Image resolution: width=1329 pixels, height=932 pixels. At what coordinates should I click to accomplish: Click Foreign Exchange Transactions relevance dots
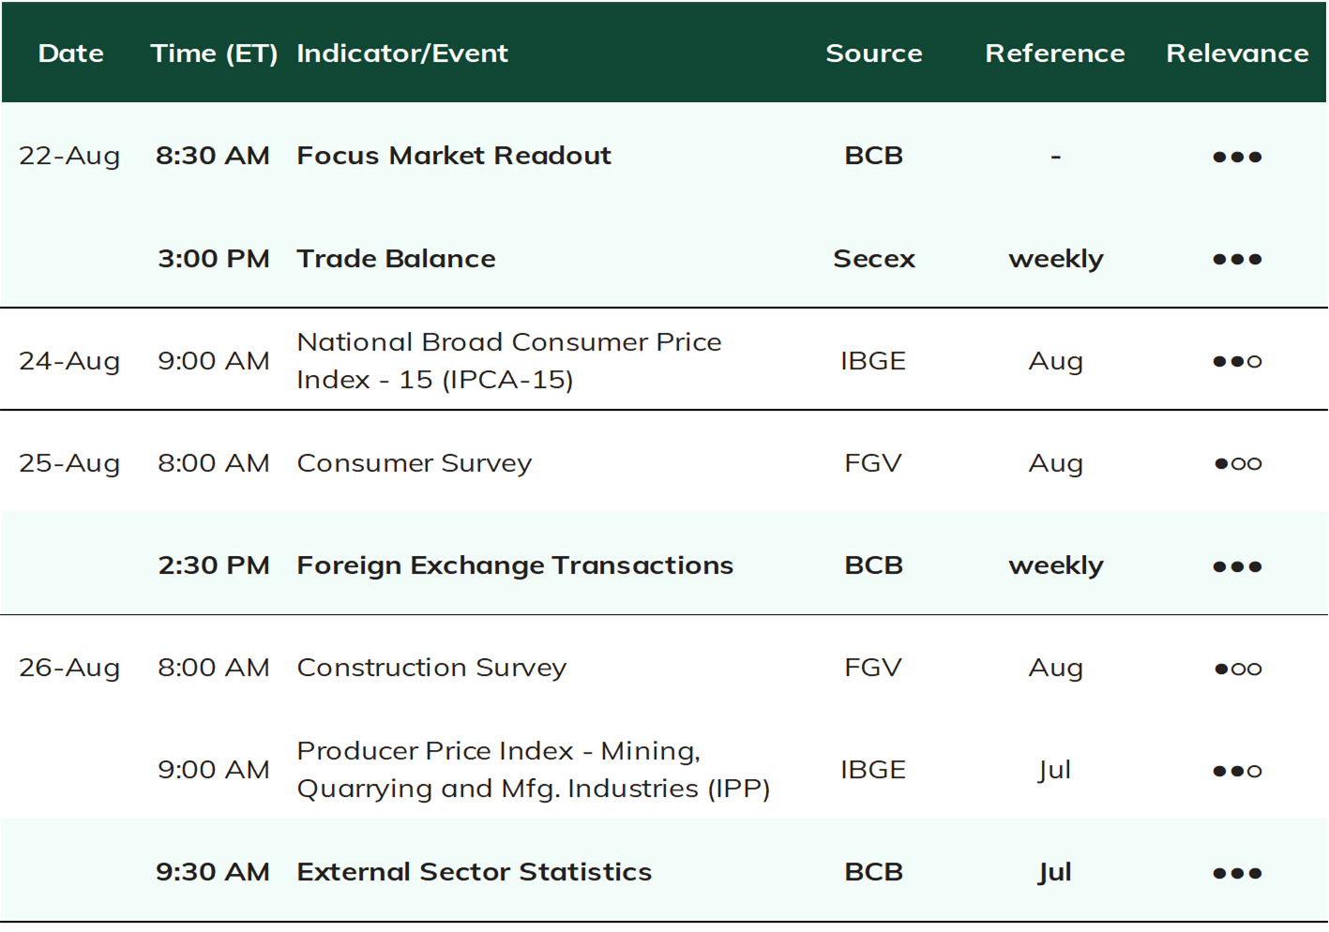coord(1237,566)
